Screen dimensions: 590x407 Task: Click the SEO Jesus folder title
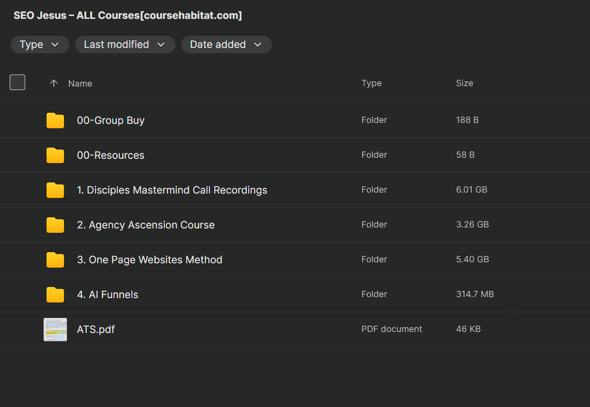(x=128, y=15)
